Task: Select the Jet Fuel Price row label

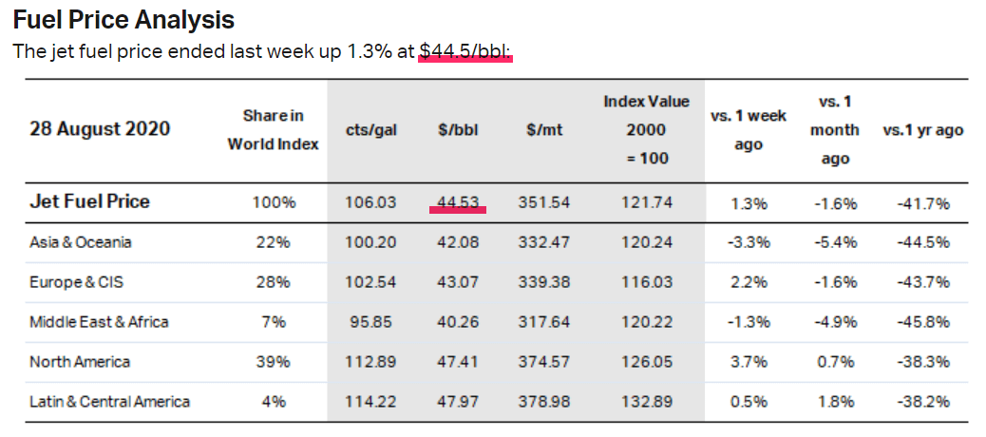Action: click(90, 201)
